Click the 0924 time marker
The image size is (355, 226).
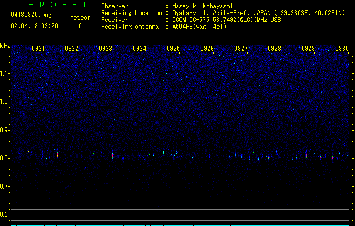(x=139, y=49)
